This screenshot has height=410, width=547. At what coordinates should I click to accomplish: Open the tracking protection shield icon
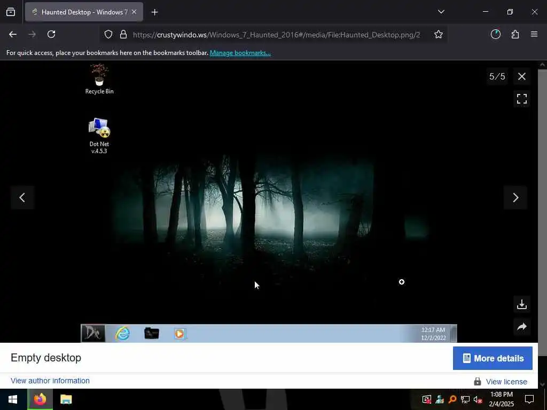click(x=108, y=34)
